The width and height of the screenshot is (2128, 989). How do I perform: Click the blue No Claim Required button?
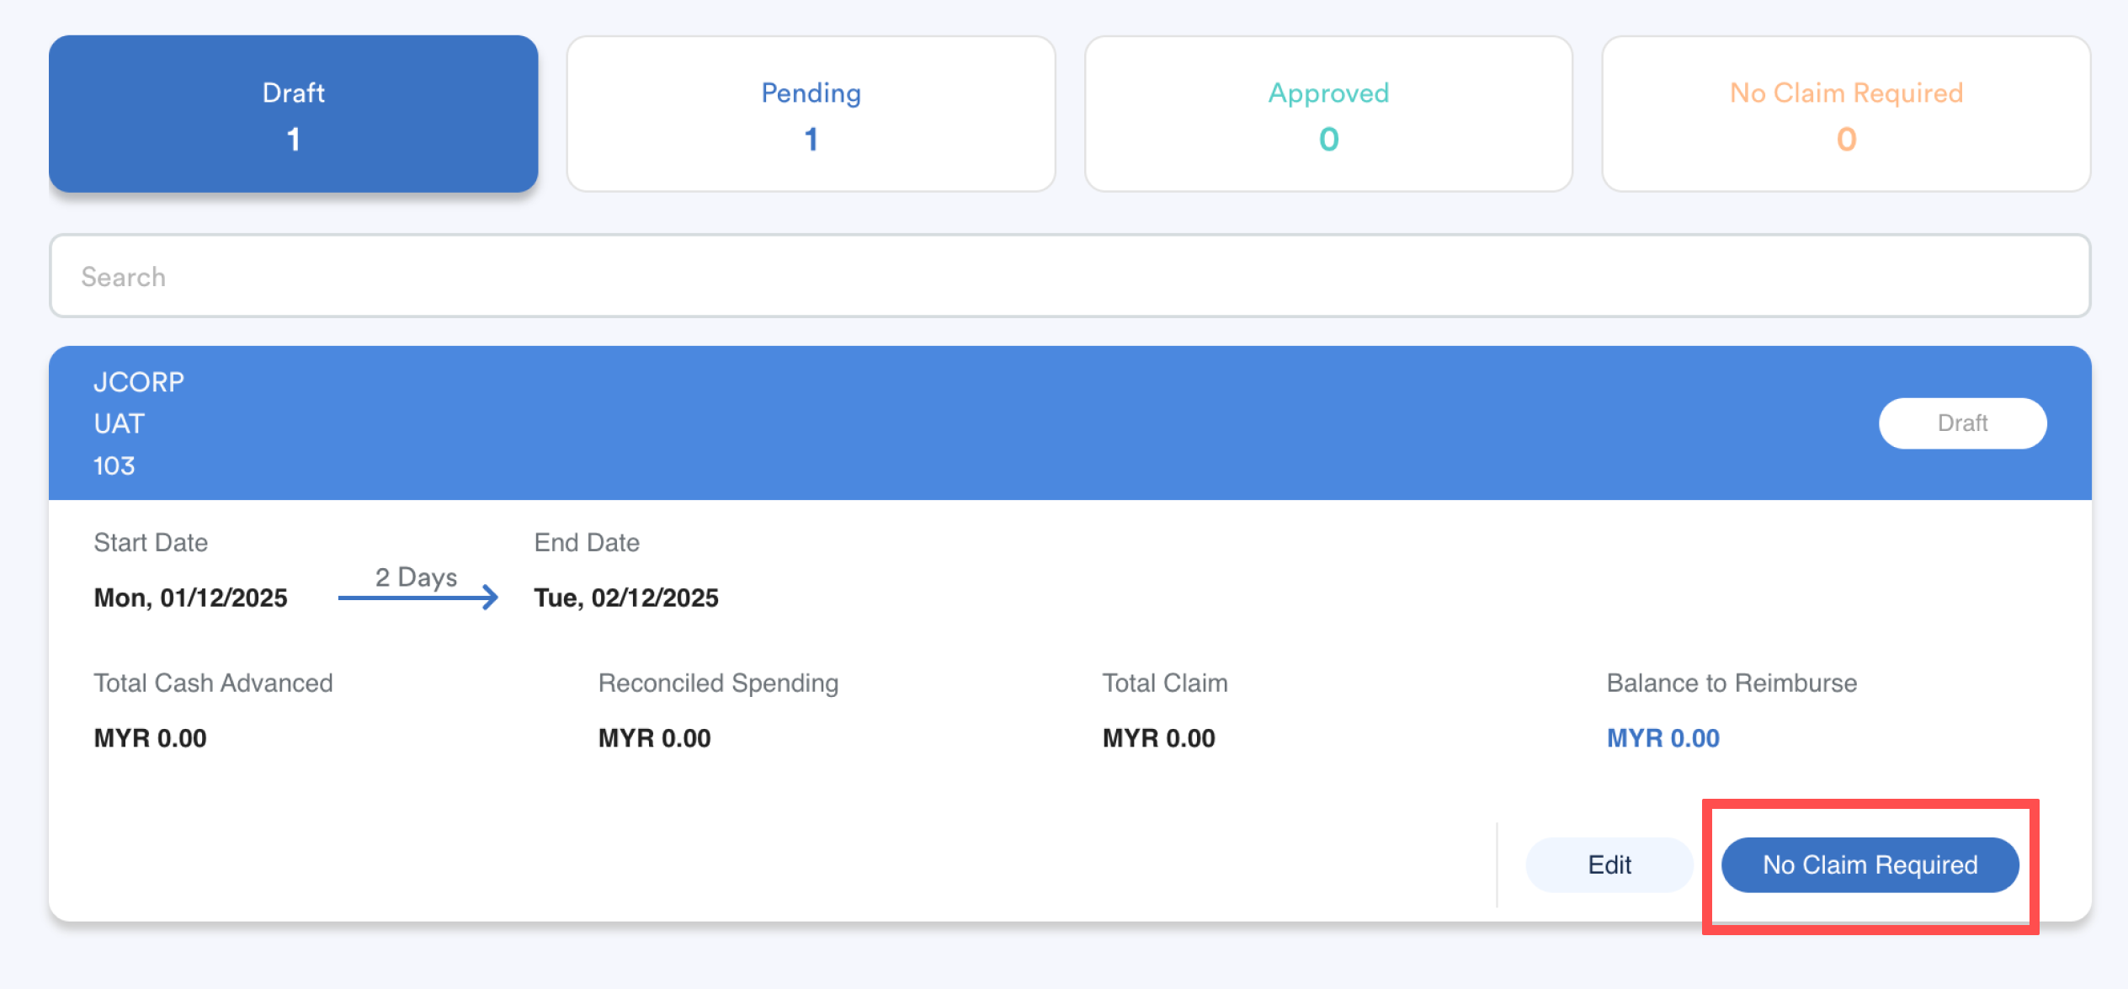coord(1870,864)
